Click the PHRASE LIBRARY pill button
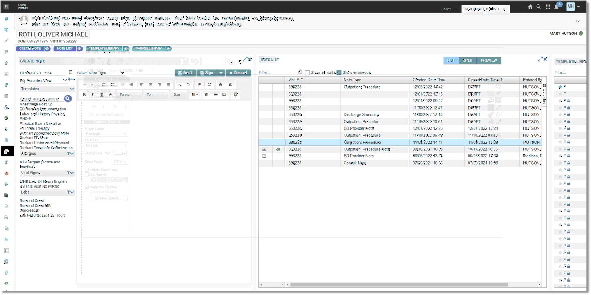 pyautogui.click(x=149, y=49)
